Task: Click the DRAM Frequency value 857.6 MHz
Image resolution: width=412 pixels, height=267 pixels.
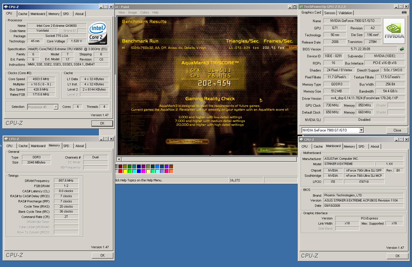Action: click(66, 181)
